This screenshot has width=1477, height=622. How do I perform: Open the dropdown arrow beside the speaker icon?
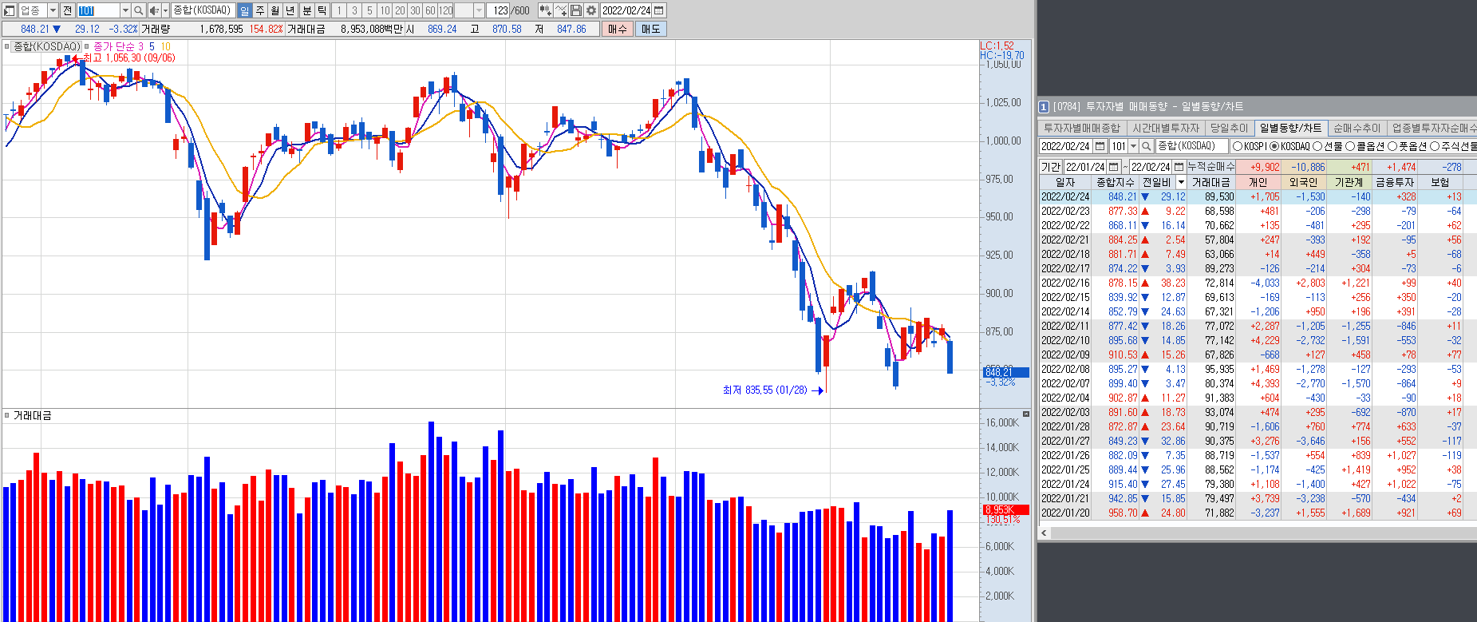(165, 10)
